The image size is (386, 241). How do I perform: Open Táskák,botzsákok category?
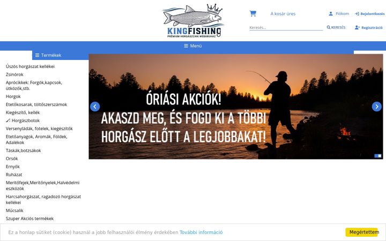[x=24, y=150]
